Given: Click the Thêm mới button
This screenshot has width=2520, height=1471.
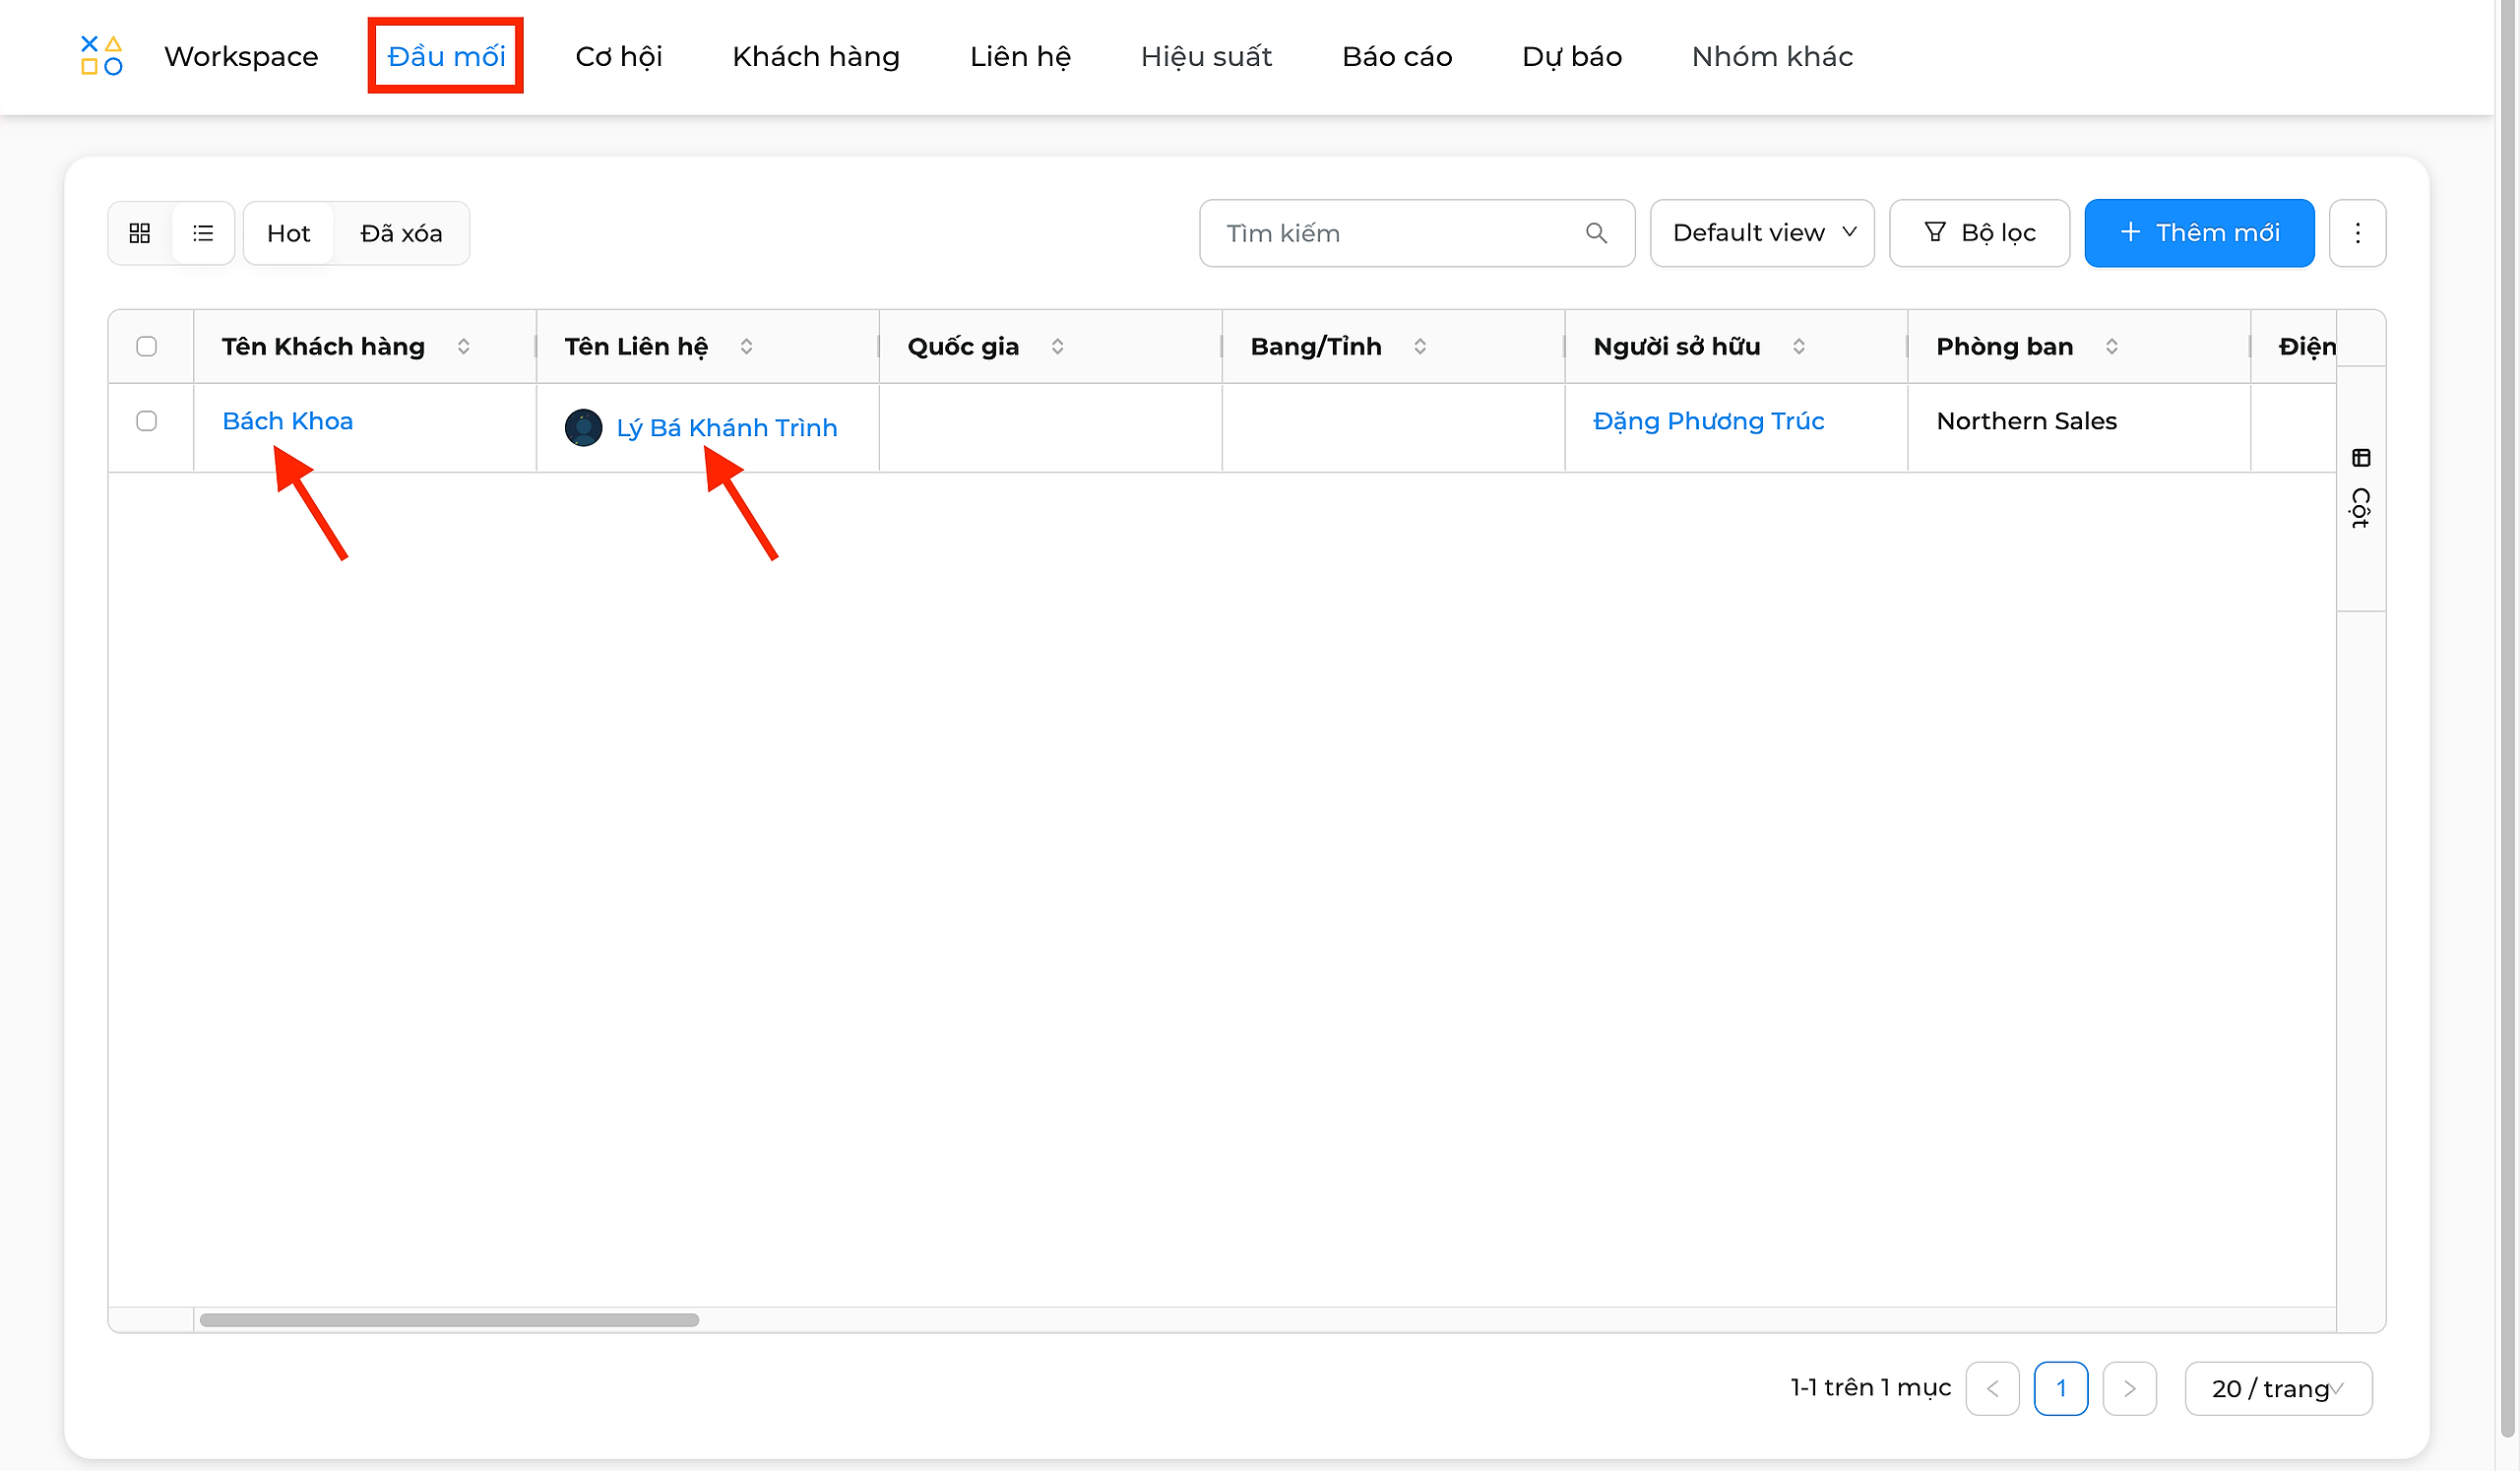Looking at the screenshot, I should [x=2200, y=233].
